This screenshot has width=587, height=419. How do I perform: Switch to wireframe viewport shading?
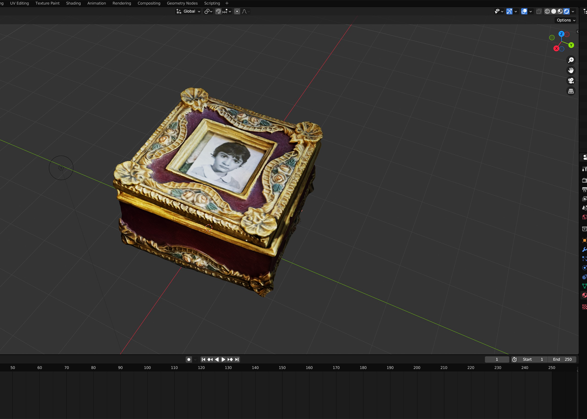pos(547,11)
